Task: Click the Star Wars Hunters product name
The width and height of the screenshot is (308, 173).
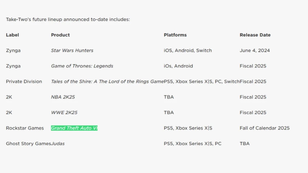Action: (x=72, y=50)
